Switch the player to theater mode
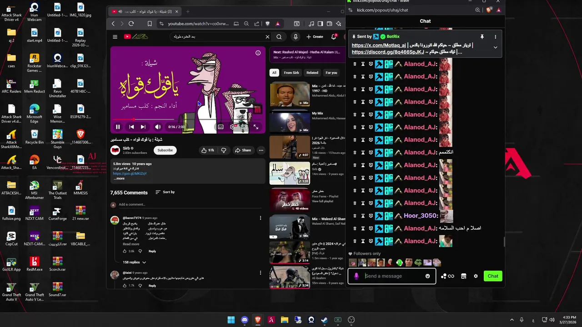This screenshot has width=582, height=327. pos(244,127)
